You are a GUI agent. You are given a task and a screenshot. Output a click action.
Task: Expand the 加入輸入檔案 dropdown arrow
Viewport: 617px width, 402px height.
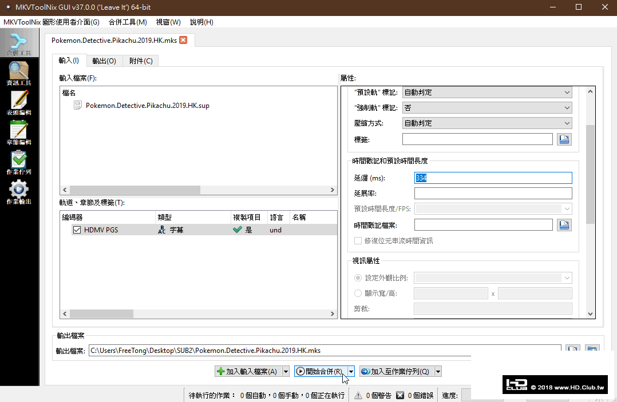pyautogui.click(x=286, y=371)
